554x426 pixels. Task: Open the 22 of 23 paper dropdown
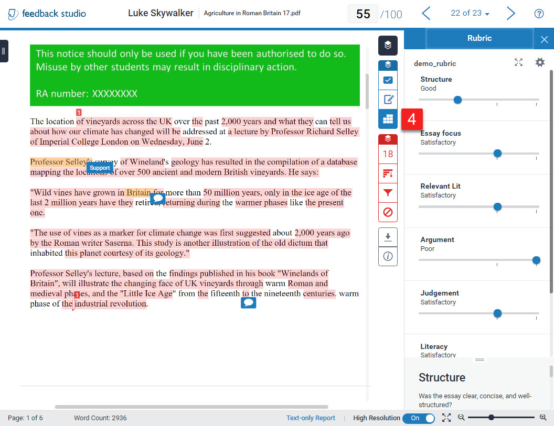pos(470,14)
